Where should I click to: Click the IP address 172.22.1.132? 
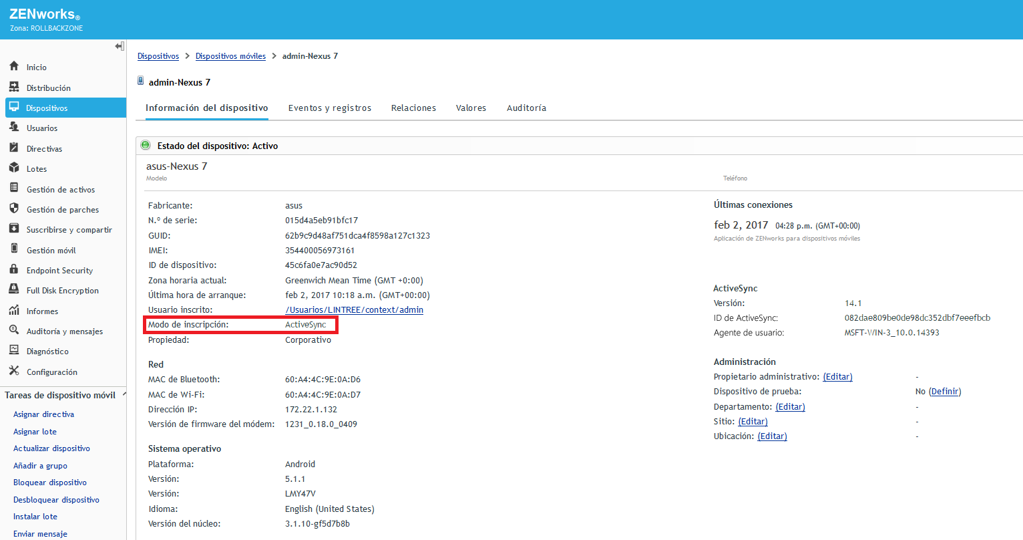pos(311,410)
